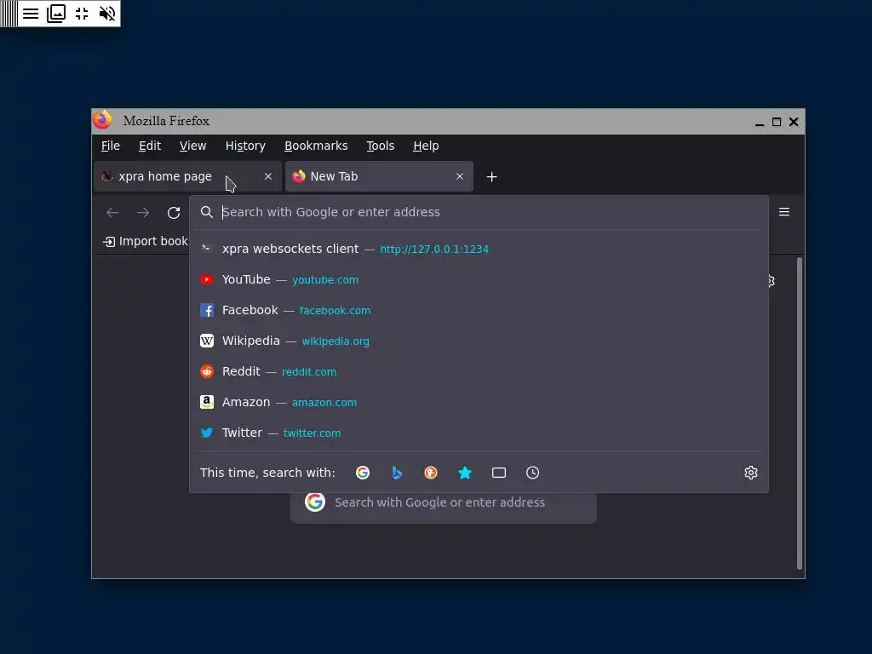Open the Help menu
Screen dimensions: 872x654
pos(426,146)
